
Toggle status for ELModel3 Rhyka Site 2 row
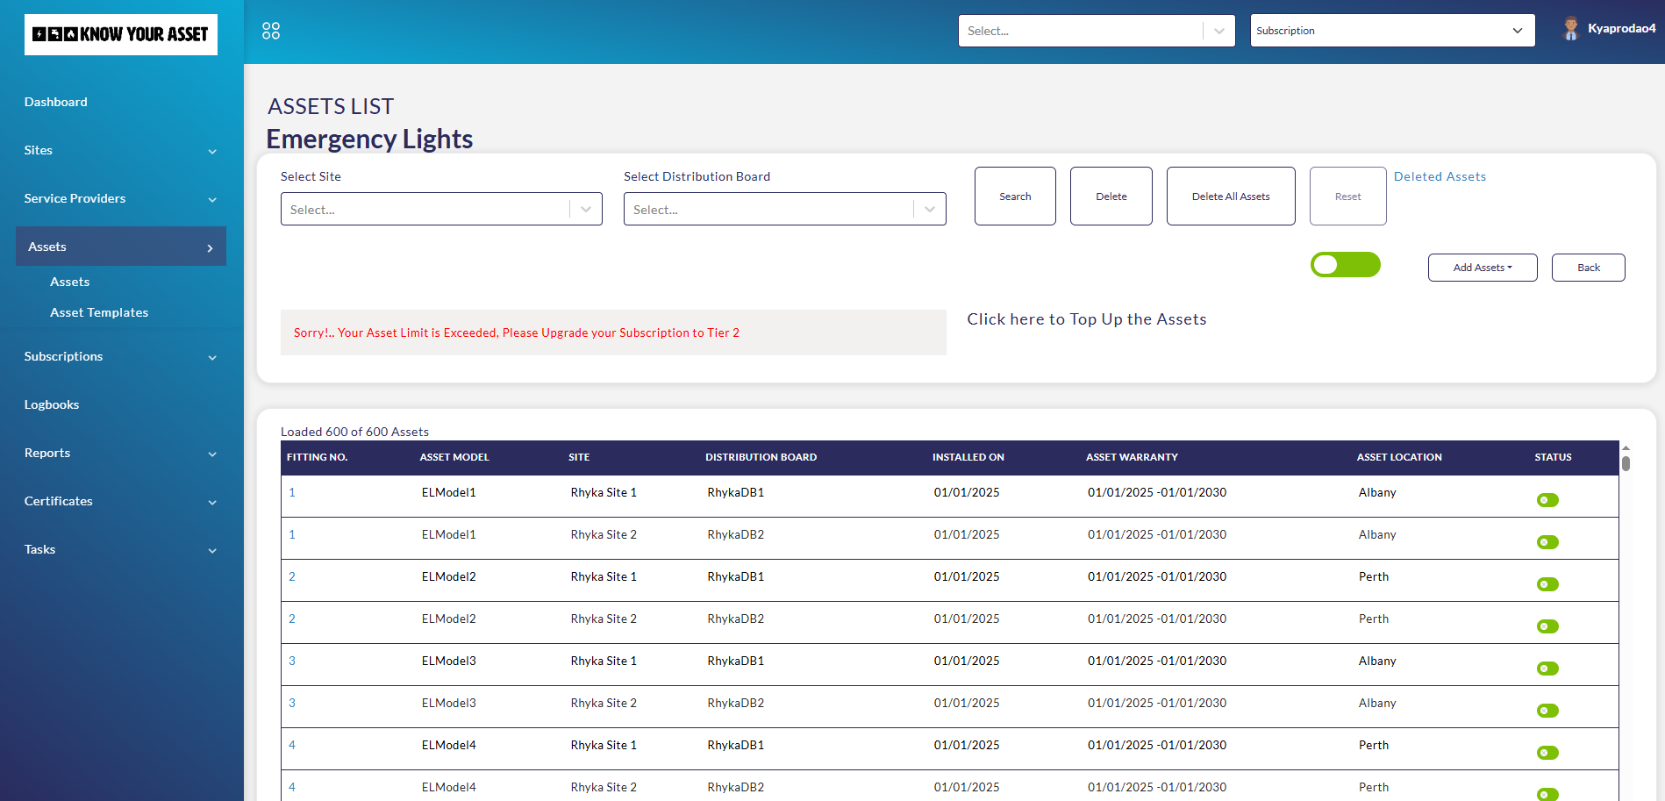(x=1547, y=711)
